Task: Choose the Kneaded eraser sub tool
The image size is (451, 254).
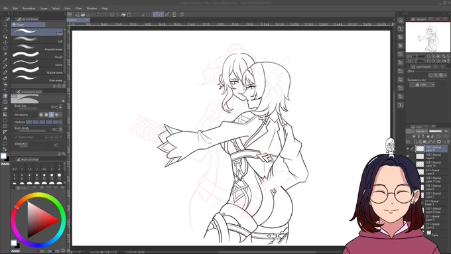Action: (37, 48)
